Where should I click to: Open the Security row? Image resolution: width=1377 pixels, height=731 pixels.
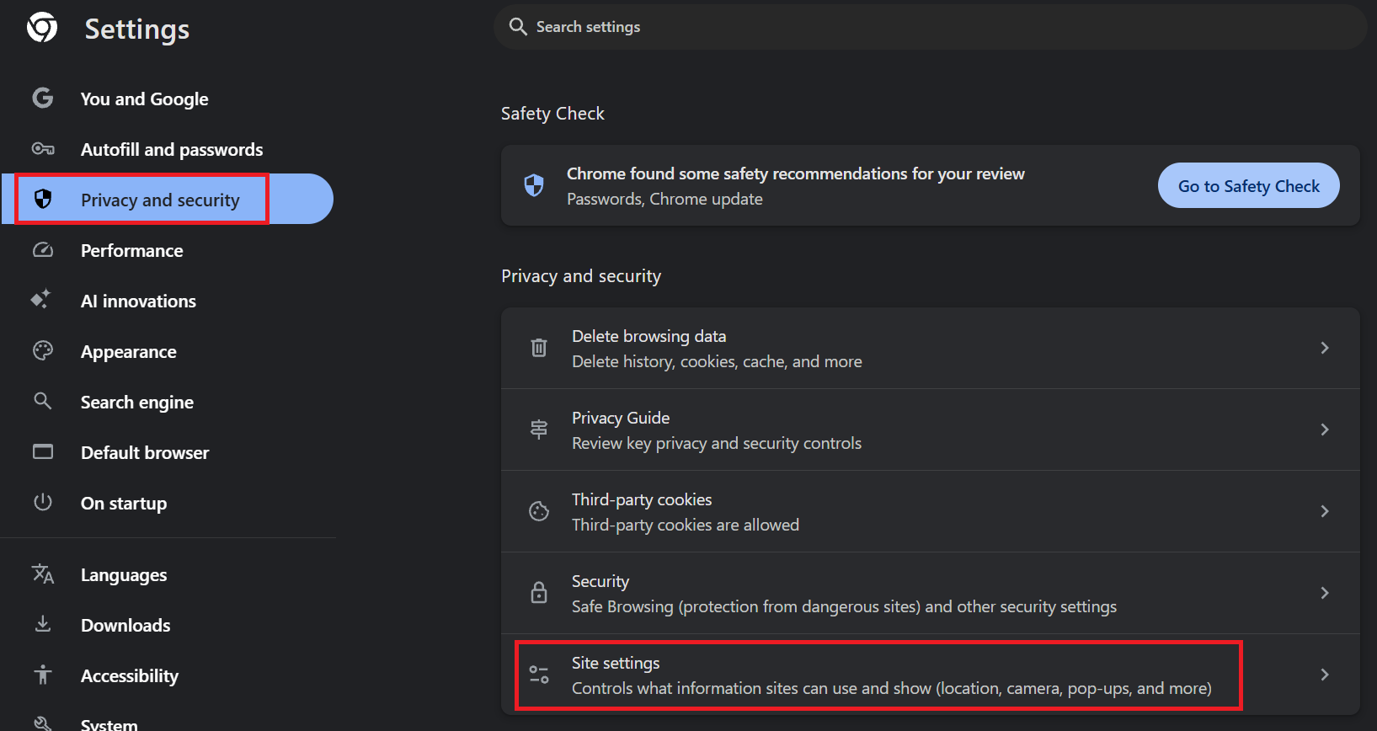pyautogui.click(x=930, y=593)
